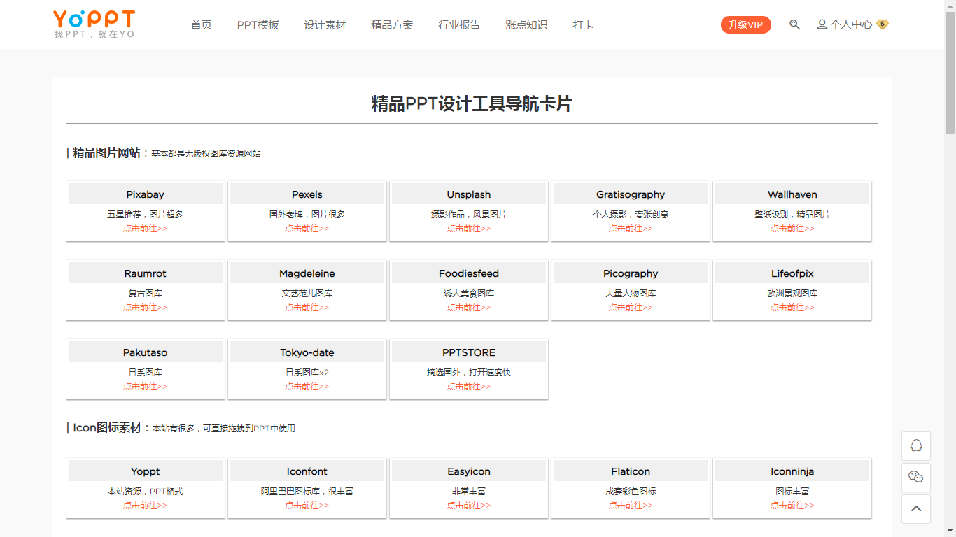Click 点击前往 under Iconfont
The image size is (956, 537).
coord(307,506)
